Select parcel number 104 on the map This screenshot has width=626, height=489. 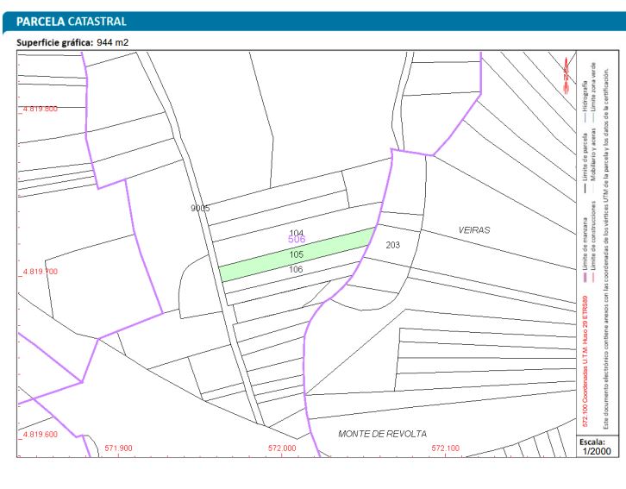pyautogui.click(x=296, y=233)
